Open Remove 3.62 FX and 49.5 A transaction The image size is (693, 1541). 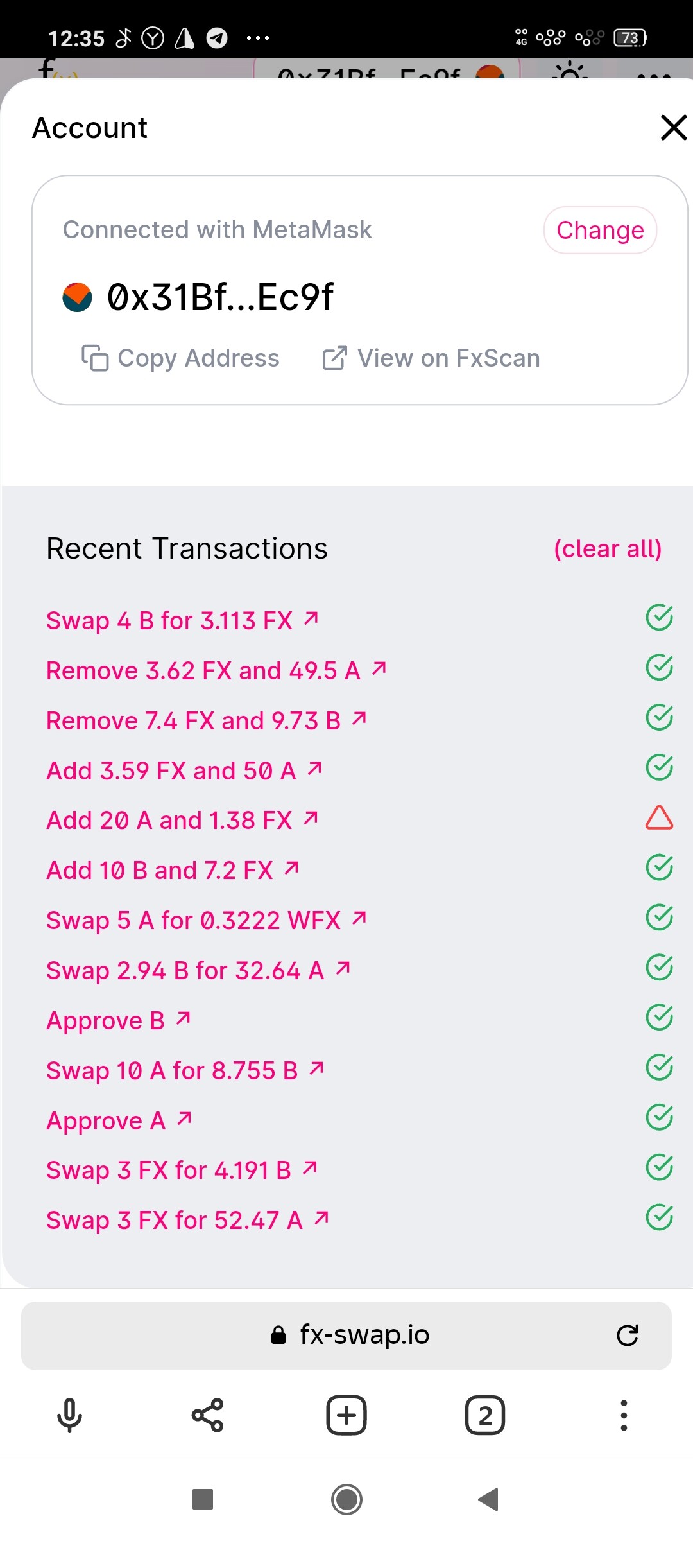216,670
